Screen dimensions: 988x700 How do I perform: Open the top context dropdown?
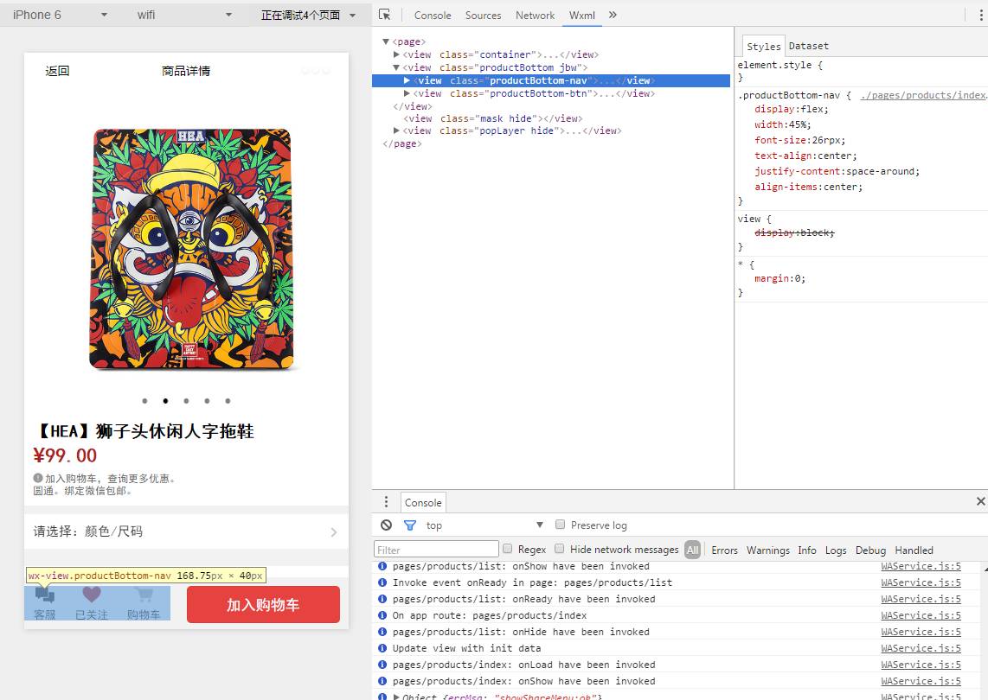pyautogui.click(x=484, y=525)
